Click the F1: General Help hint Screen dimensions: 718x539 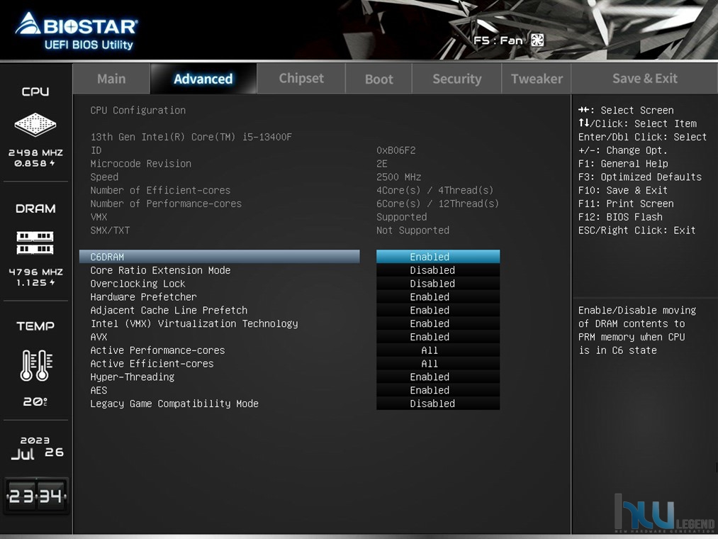coord(623,163)
